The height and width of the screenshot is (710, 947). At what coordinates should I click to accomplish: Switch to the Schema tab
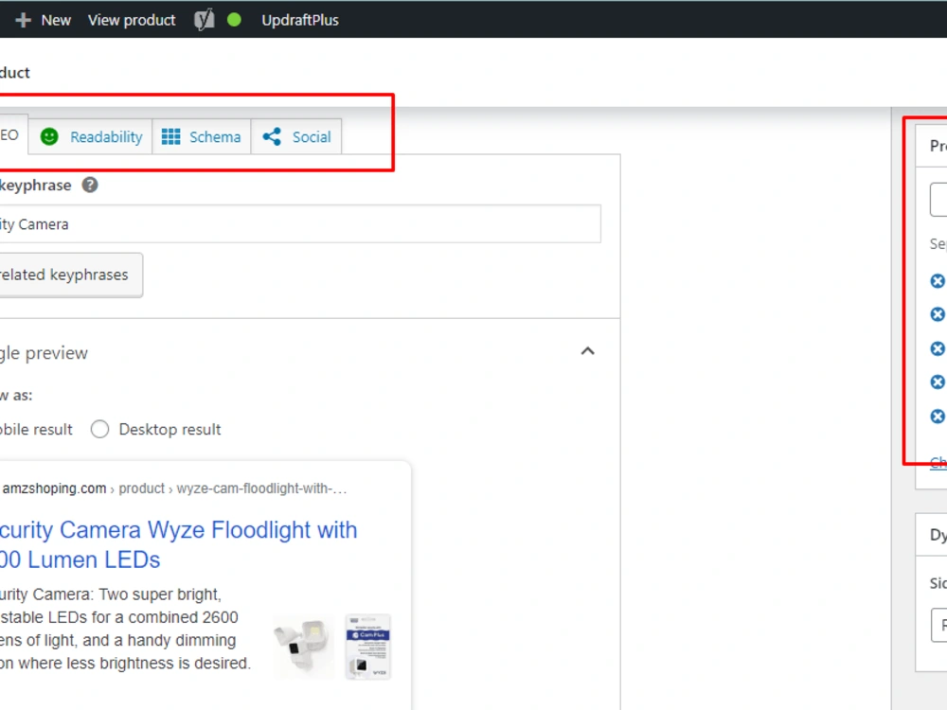point(202,137)
